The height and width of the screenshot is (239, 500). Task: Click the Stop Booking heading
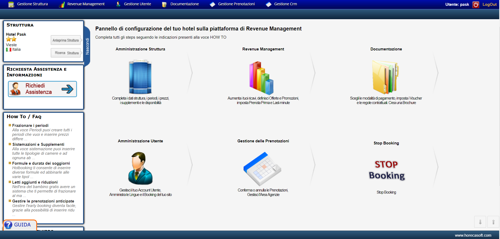coord(386,143)
